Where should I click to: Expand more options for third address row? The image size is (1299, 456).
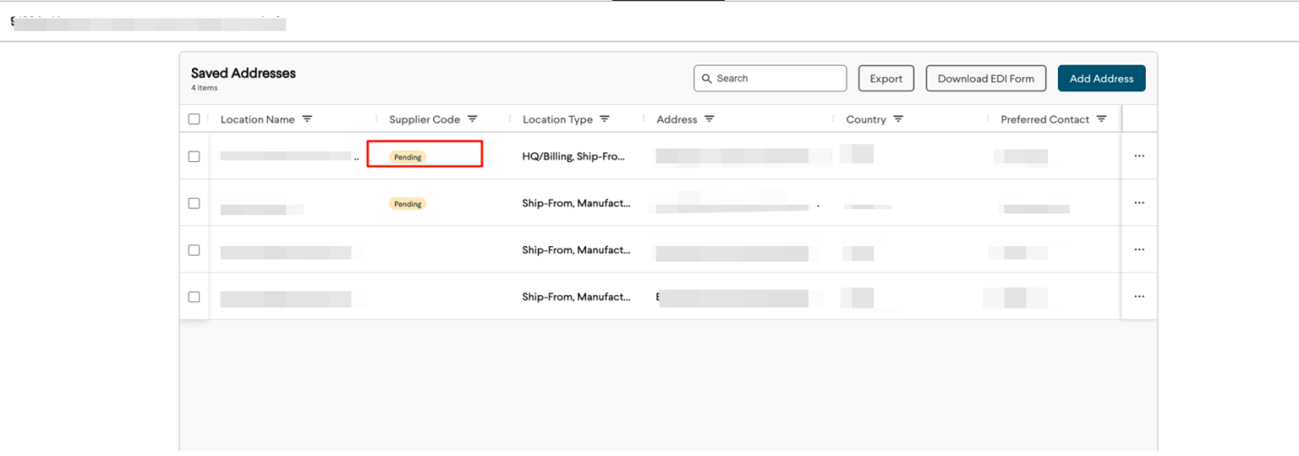(1139, 251)
